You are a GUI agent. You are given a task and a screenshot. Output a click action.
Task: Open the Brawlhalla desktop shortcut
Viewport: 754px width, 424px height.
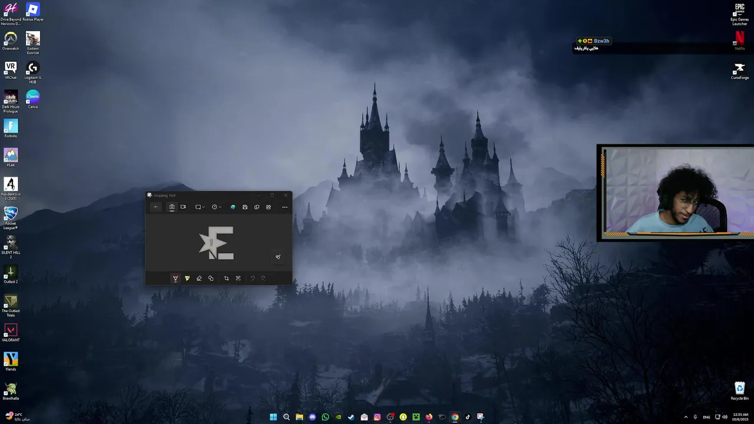coord(11,391)
